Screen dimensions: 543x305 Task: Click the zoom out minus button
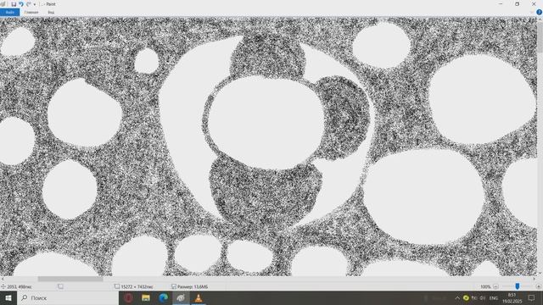[495, 286]
